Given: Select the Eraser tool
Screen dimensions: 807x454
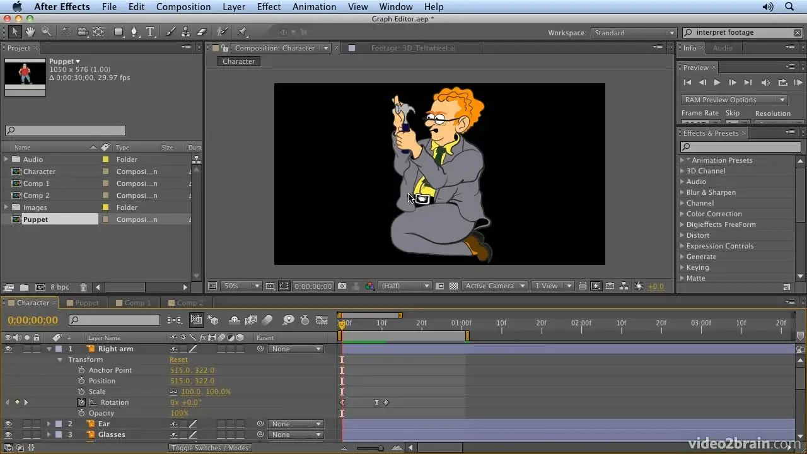Looking at the screenshot, I should (202, 32).
